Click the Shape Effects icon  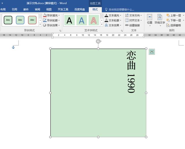(45, 25)
